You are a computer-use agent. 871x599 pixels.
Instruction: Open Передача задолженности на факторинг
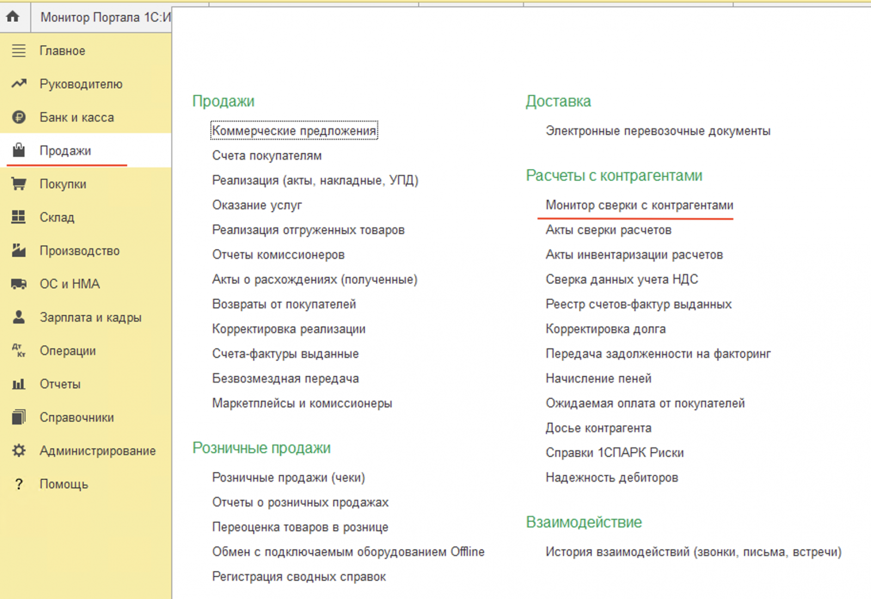pyautogui.click(x=658, y=354)
